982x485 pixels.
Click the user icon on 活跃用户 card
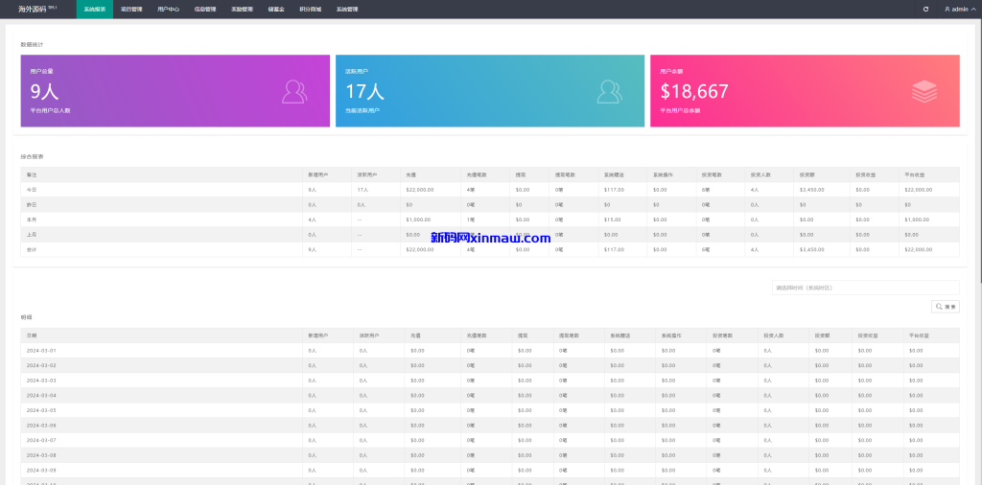[609, 91]
